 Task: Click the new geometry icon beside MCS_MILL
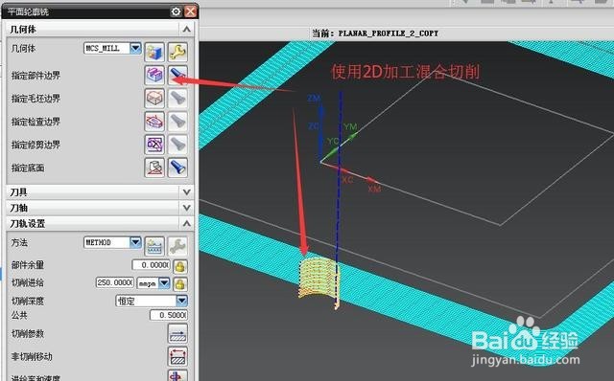point(154,52)
